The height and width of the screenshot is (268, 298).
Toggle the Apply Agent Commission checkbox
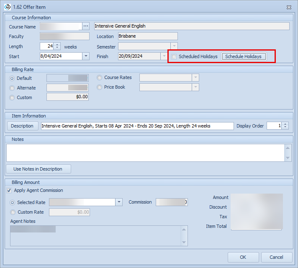coord(9,191)
